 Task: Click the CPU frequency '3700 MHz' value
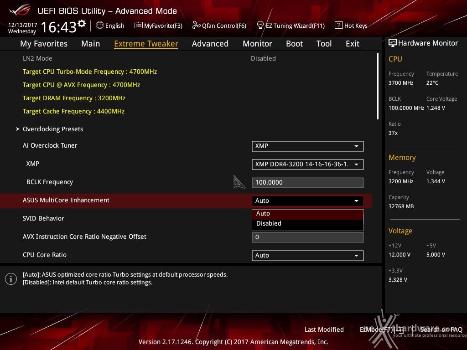[x=401, y=83]
